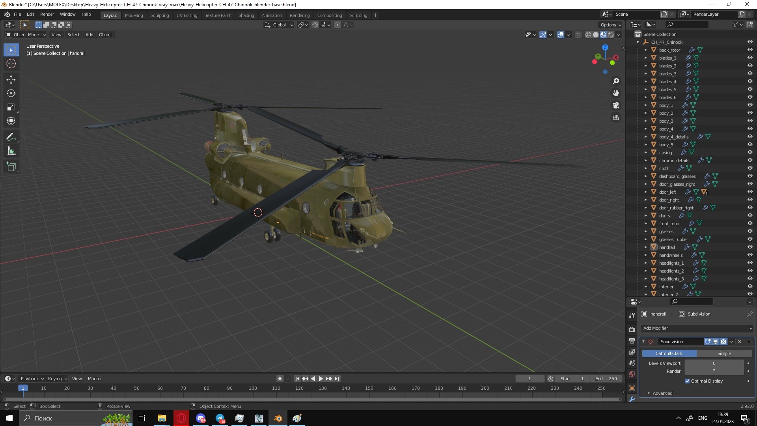Open the Playback dropdown in timeline

[x=32, y=379]
